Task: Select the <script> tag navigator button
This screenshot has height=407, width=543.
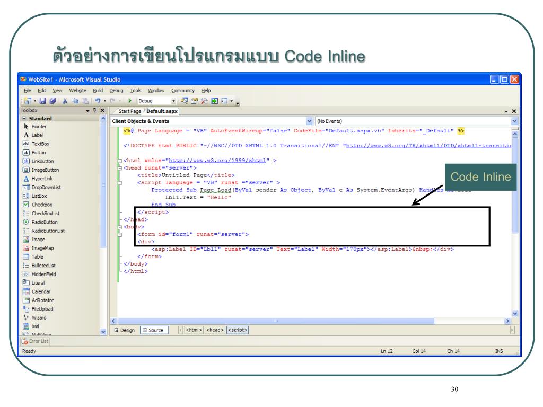Action: coord(238,330)
